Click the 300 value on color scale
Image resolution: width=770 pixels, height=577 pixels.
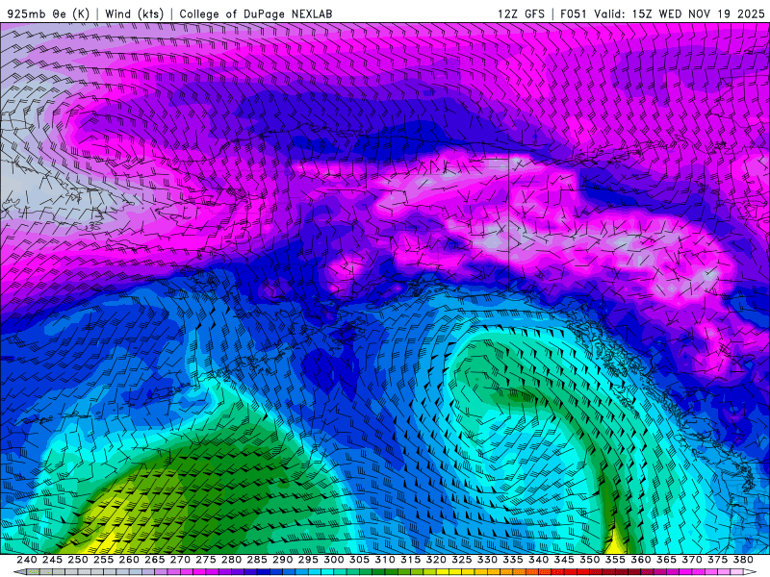coord(333,560)
